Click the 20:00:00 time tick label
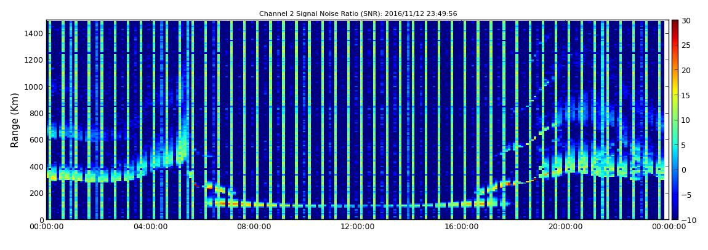This screenshot has width=708, height=250. pos(565,227)
